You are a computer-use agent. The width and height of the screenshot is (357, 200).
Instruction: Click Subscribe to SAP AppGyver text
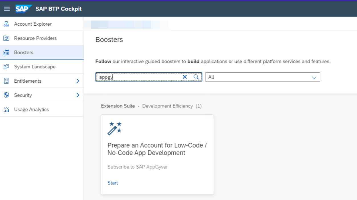[x=138, y=167]
